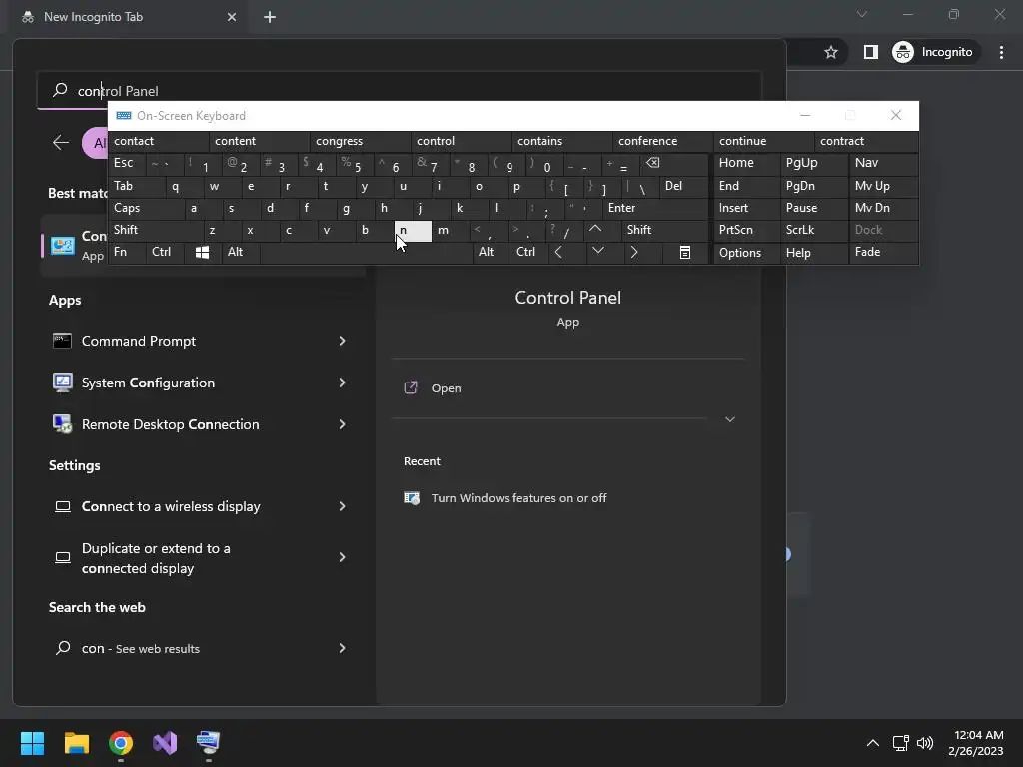Expand 'con' web results chevron
This screenshot has width=1023, height=767.
(x=342, y=647)
